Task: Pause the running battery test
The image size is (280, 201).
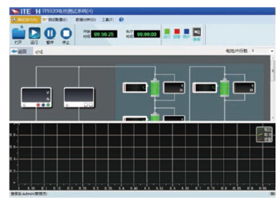Action: (x=50, y=33)
